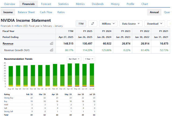Screen dimensions: 172x119
Task: Expand the Bar Chart type dropdown
Action: (74, 59)
